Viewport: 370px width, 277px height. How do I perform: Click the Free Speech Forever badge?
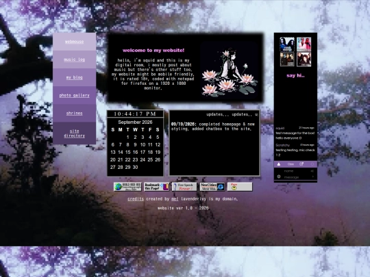pyautogui.click(x=184, y=187)
